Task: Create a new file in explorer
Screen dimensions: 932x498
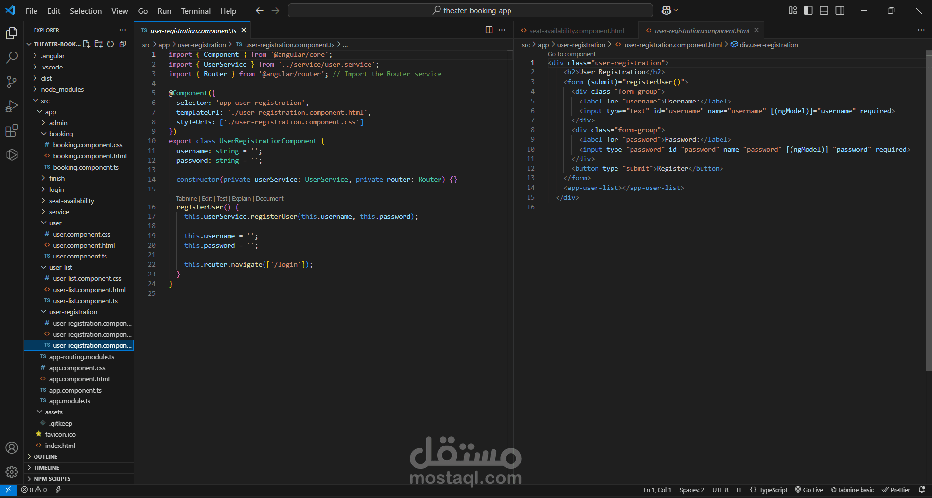Action: click(87, 44)
